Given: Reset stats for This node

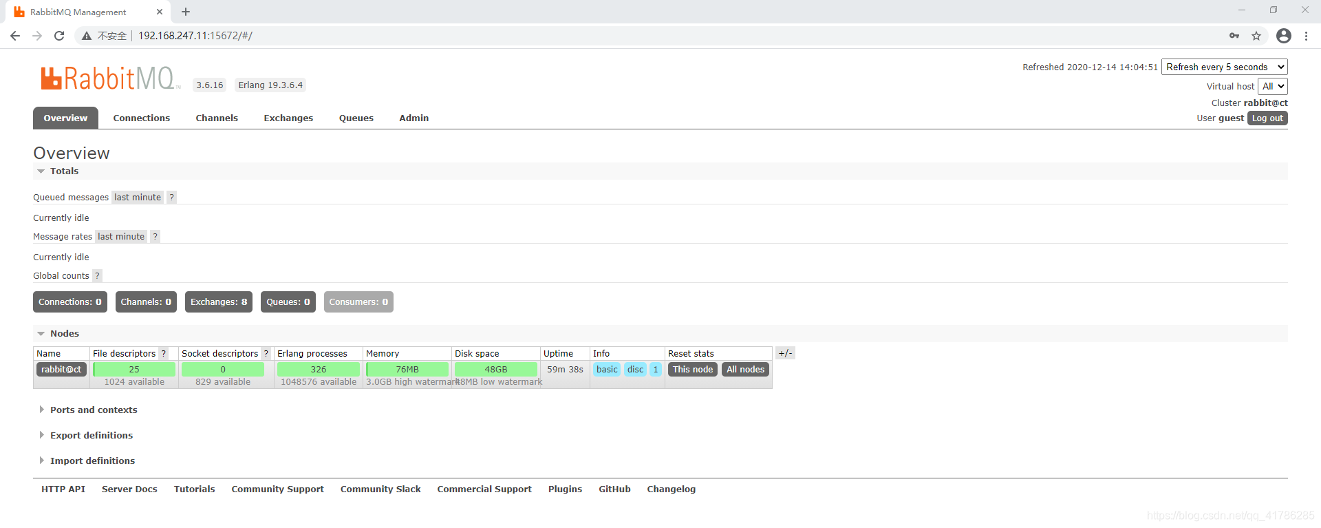Looking at the screenshot, I should 693,370.
